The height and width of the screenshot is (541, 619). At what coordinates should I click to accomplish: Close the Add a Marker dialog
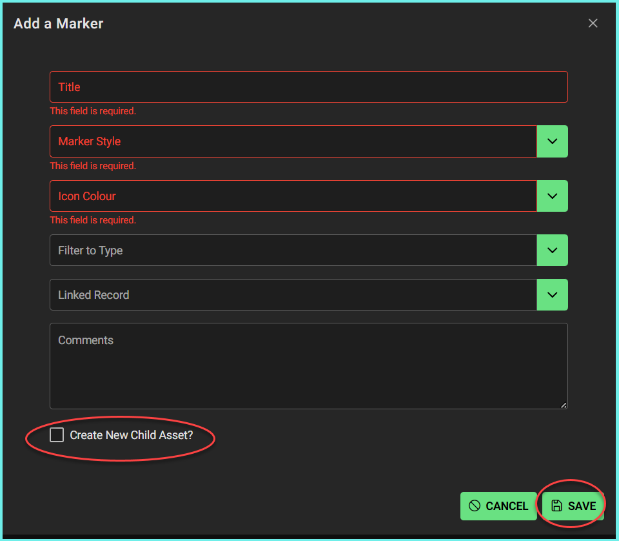pos(593,23)
